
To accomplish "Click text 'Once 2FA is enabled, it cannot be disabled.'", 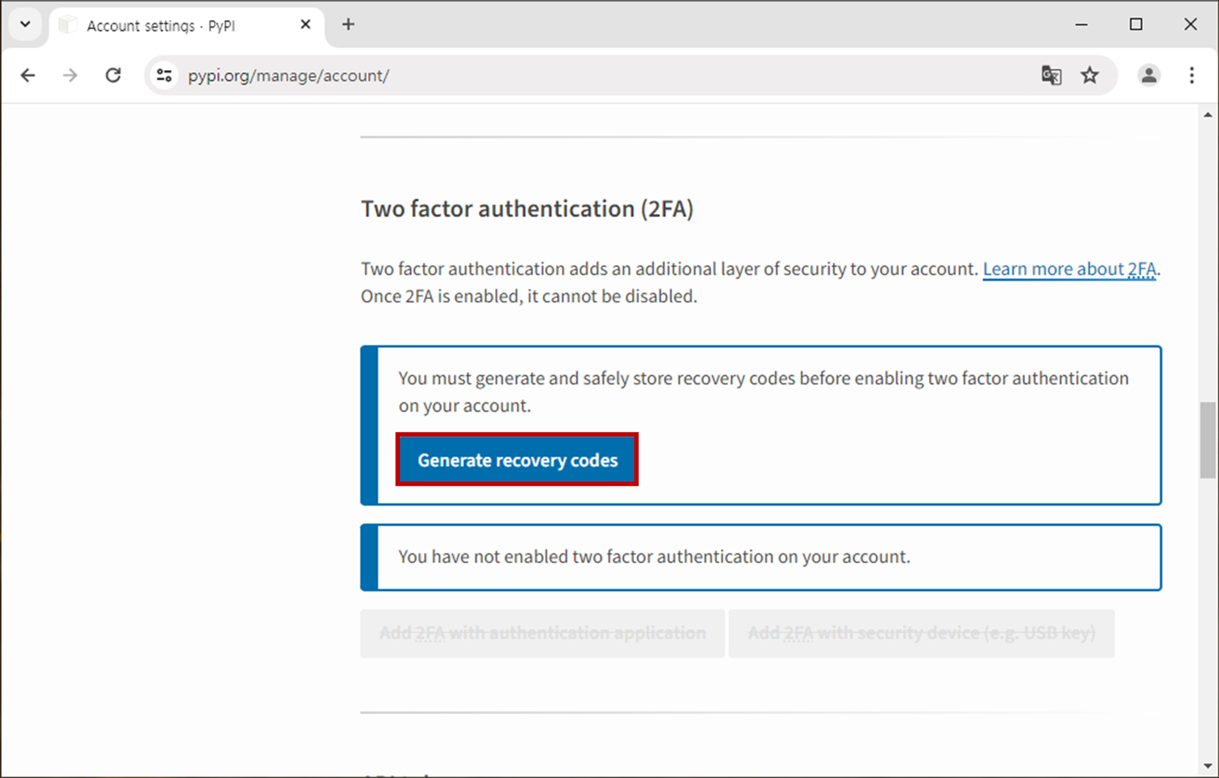I will pyautogui.click(x=529, y=296).
